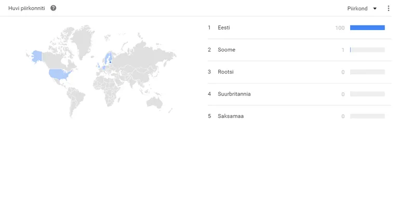Image resolution: width=399 pixels, height=224 pixels.
Task: Click Alaska on the world map
Action: (37, 56)
